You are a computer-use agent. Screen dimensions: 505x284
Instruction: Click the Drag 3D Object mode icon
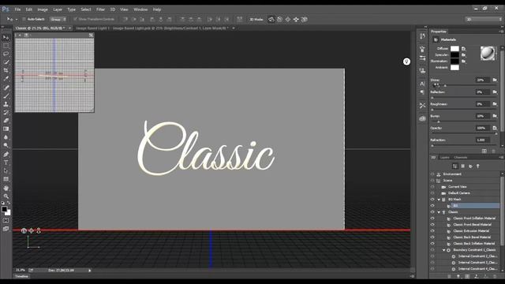[287, 19]
